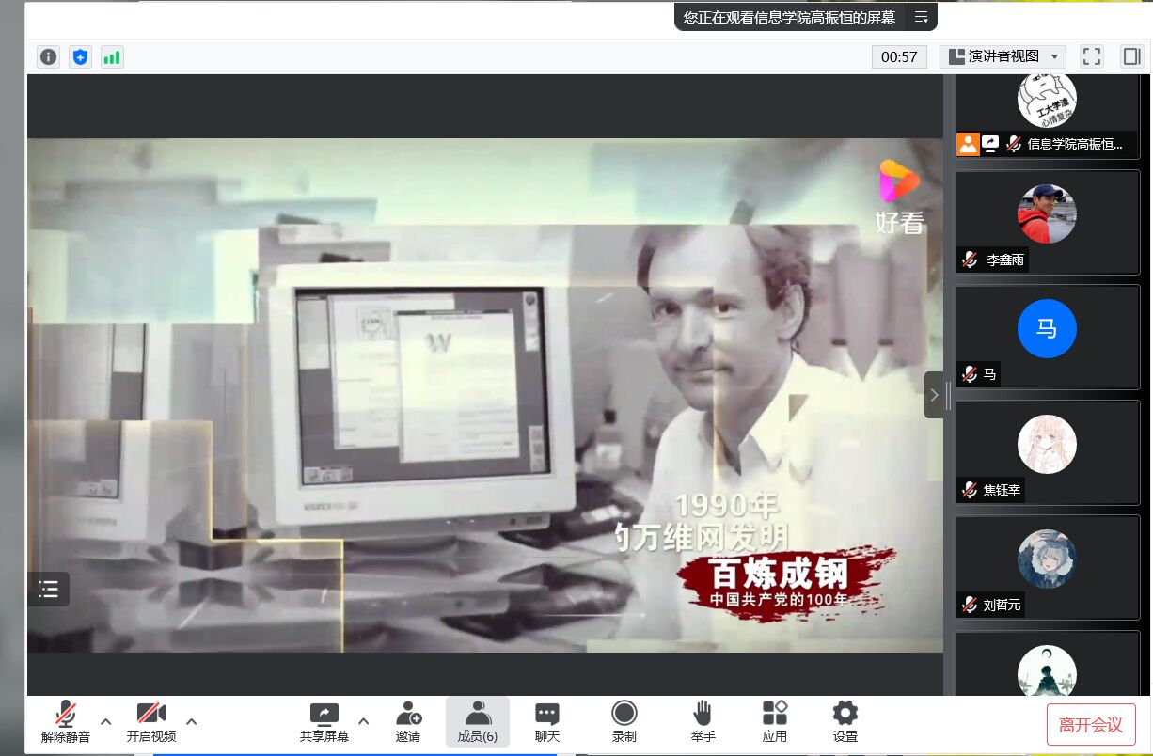Click the muted mic icon beside 李鑫雨
Image resolution: width=1153 pixels, height=756 pixels.
click(970, 260)
